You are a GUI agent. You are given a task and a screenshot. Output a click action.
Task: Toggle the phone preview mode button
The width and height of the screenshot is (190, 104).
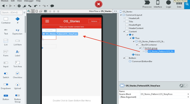coord(33,11)
